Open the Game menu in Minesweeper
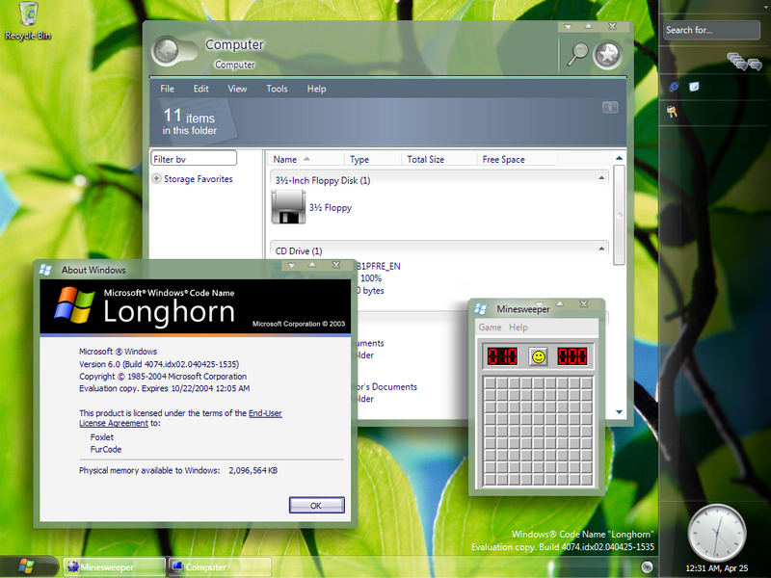 pyautogui.click(x=491, y=328)
